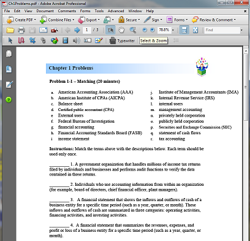Activate the Select tool in the page toolbar
250x241 pixels.
click(x=110, y=30)
